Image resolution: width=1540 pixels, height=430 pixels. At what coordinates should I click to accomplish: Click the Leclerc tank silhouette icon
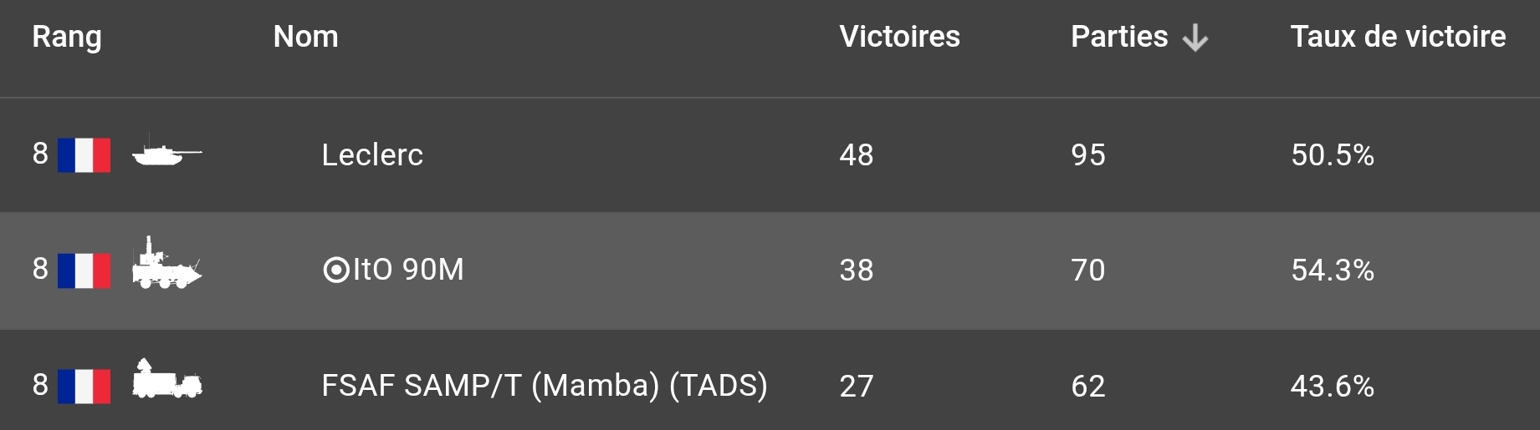(x=166, y=153)
